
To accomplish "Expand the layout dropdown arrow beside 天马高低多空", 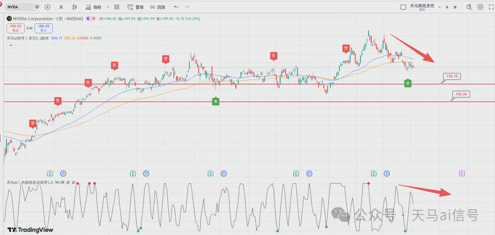I will click(440, 7).
